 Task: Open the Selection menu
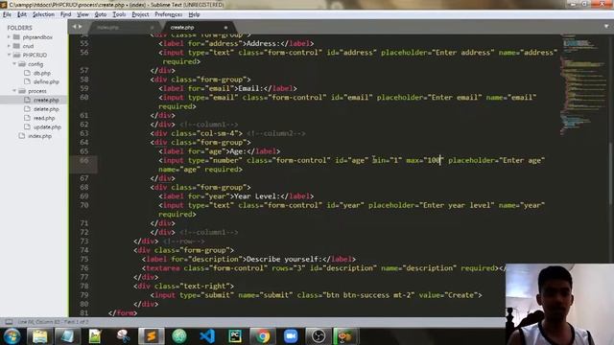click(x=43, y=14)
